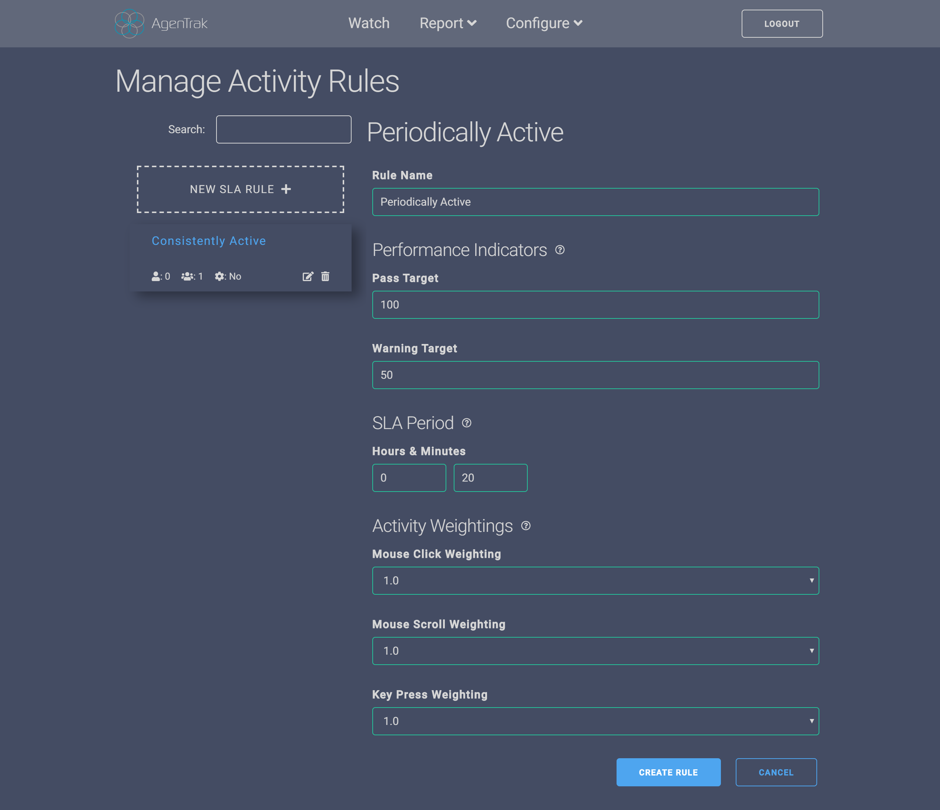
Task: Open Performance Indicators help icon
Action: point(560,250)
